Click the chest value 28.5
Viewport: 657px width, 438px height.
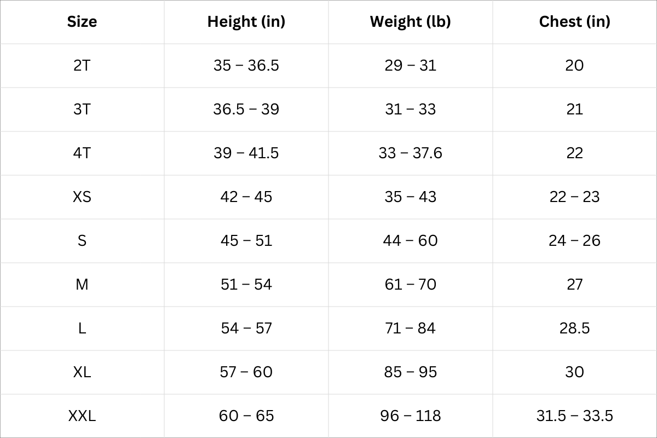click(x=574, y=328)
